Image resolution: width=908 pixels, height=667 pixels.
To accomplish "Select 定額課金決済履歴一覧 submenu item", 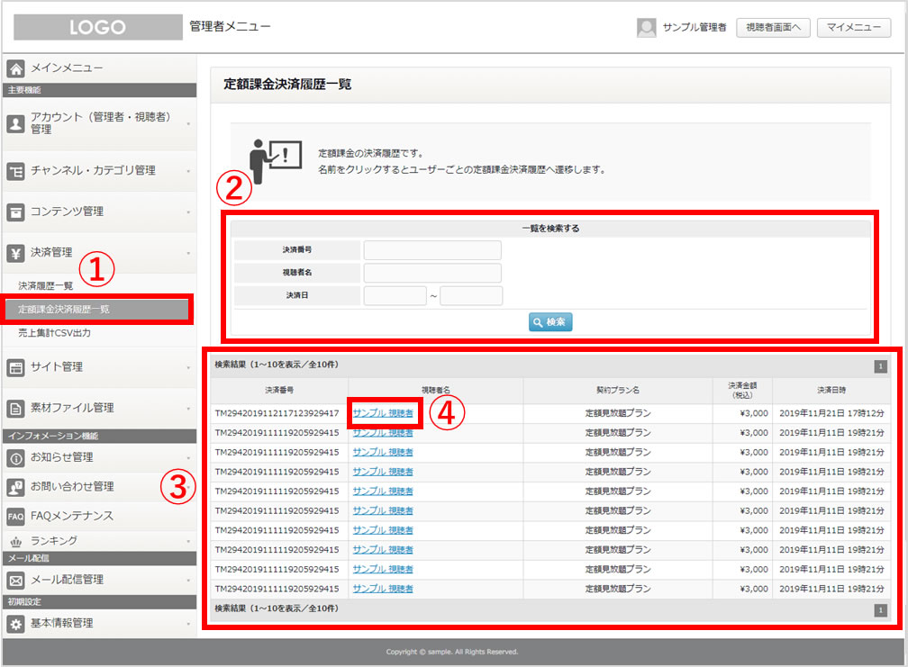I will [64, 309].
